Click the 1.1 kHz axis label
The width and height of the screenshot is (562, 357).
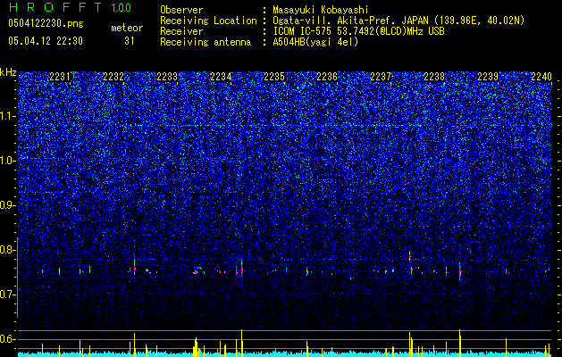(8, 116)
